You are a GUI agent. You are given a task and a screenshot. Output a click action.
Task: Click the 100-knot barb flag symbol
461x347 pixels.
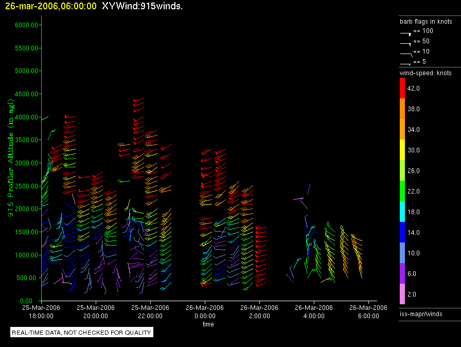(x=406, y=32)
